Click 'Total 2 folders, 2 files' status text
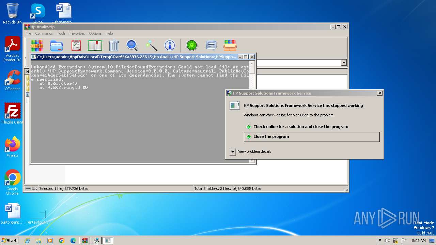The height and width of the screenshot is (245, 436). (228, 189)
